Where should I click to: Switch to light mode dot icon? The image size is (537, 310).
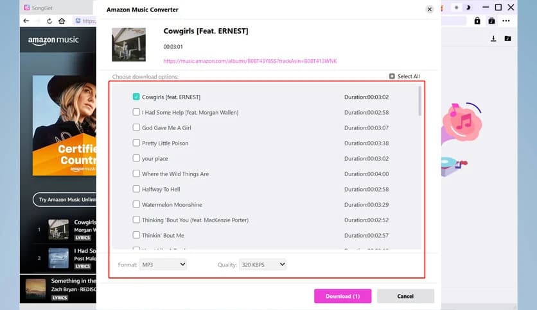pos(456,8)
